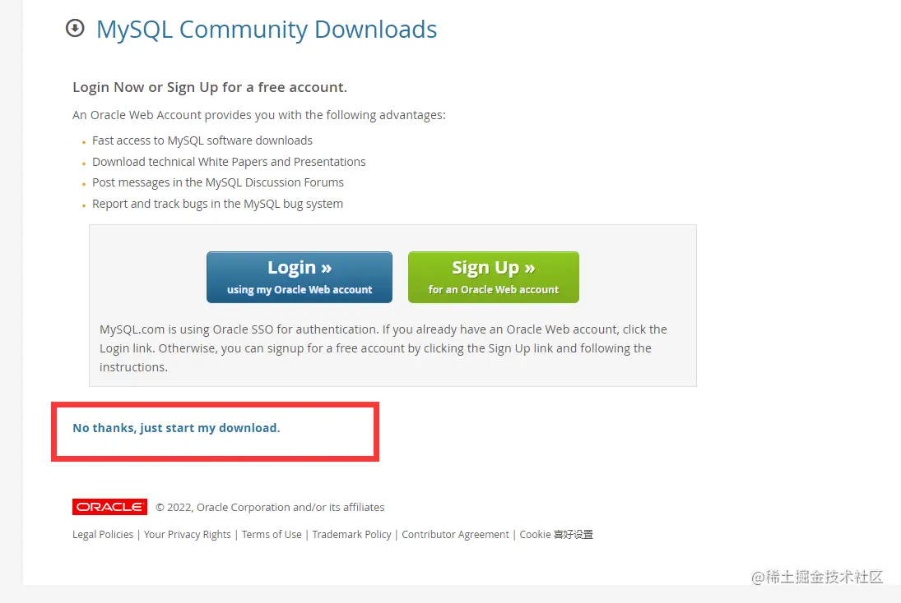The image size is (901, 603).
Task: Click the 'Post messages in MySQL Discussion Forums' bullet
Action: pyautogui.click(x=218, y=182)
